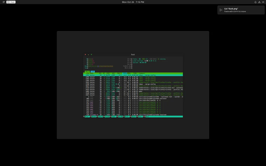The image size is (266, 166).
Task: Select process row PID 1433
Action: (x=133, y=90)
